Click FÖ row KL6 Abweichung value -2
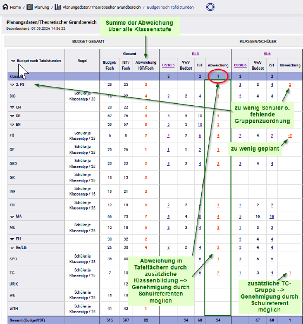The width and height of the screenshot is (303, 324). coord(290,136)
